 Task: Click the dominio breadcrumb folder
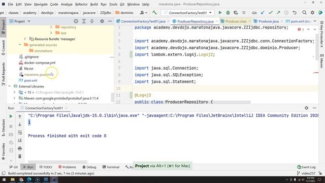pyautogui.click(x=124, y=13)
